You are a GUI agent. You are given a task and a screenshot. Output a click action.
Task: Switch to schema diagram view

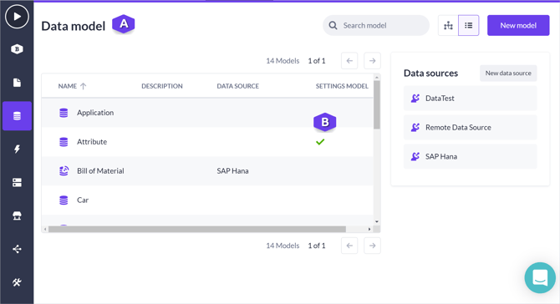click(x=448, y=25)
